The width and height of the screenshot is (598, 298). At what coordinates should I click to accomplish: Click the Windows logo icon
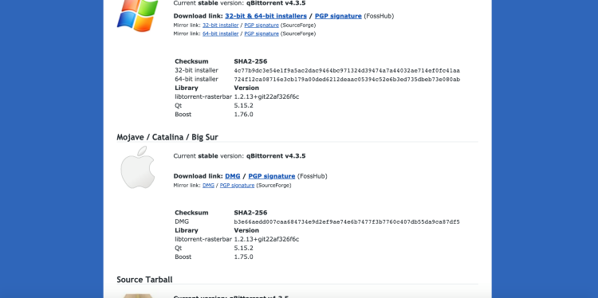coord(138,15)
